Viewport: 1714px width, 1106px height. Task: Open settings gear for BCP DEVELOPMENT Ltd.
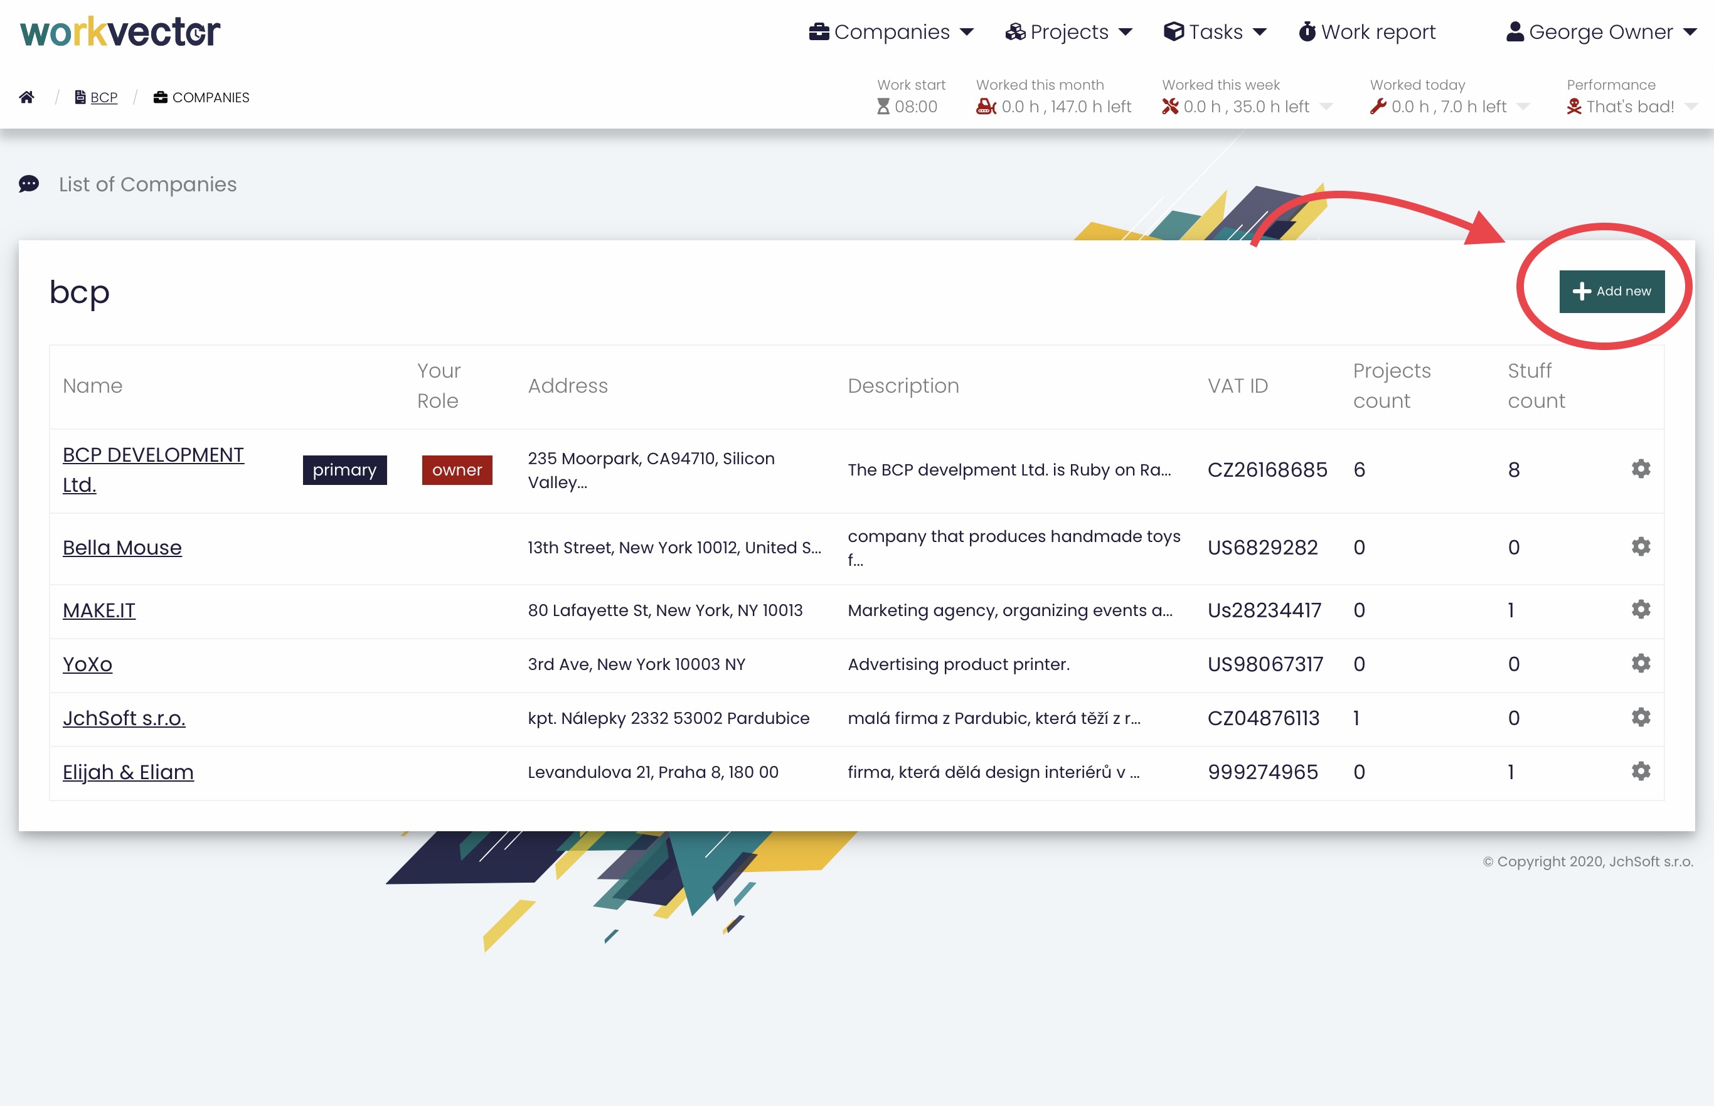(1640, 469)
